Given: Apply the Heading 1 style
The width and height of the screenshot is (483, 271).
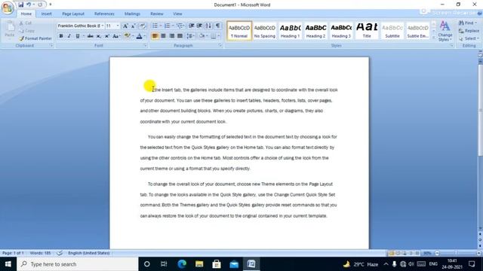Looking at the screenshot, I should [x=290, y=31].
